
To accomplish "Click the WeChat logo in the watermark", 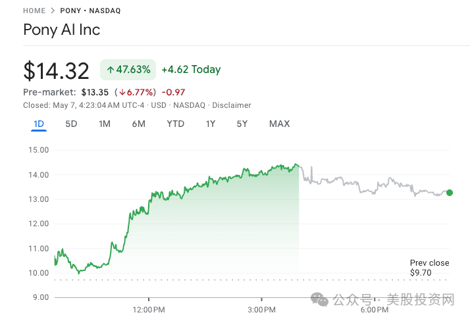I will pos(322,300).
